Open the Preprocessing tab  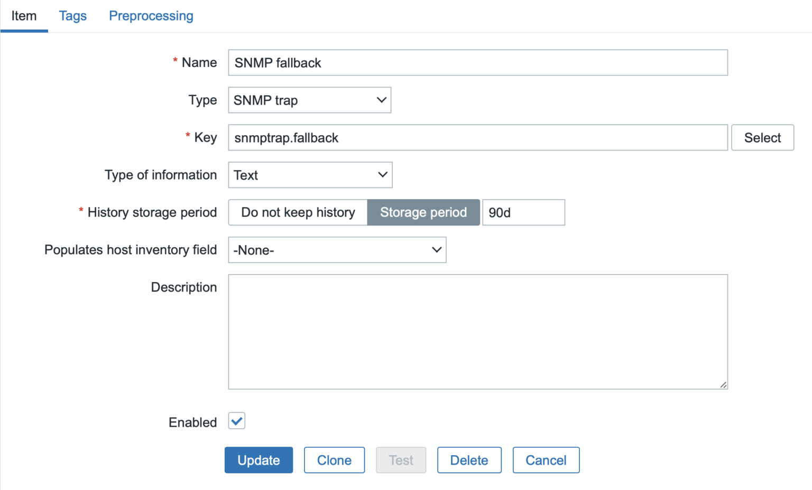pos(151,16)
